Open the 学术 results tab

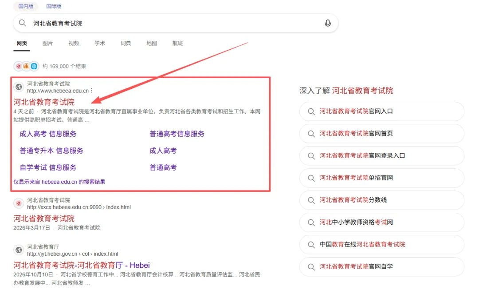pos(100,43)
